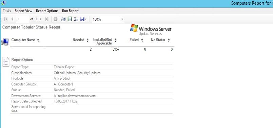The image size is (273, 128).
Task: Sort by the No Status column
Action: pyautogui.click(x=169, y=40)
